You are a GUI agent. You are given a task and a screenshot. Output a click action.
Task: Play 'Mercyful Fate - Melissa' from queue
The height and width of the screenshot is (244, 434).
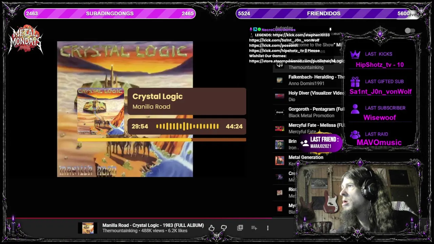pyautogui.click(x=316, y=125)
